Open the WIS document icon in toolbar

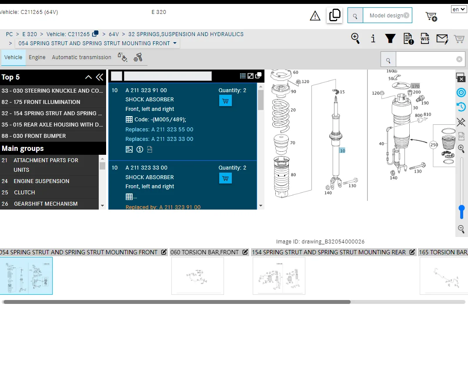click(x=425, y=38)
